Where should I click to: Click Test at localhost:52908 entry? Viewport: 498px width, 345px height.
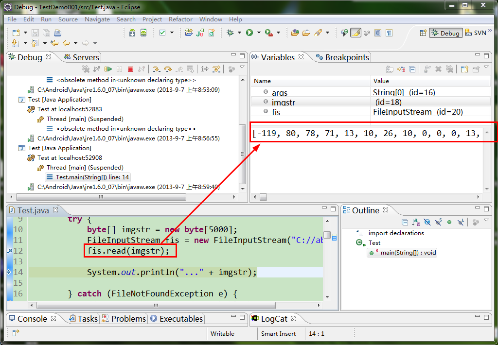tap(65, 158)
